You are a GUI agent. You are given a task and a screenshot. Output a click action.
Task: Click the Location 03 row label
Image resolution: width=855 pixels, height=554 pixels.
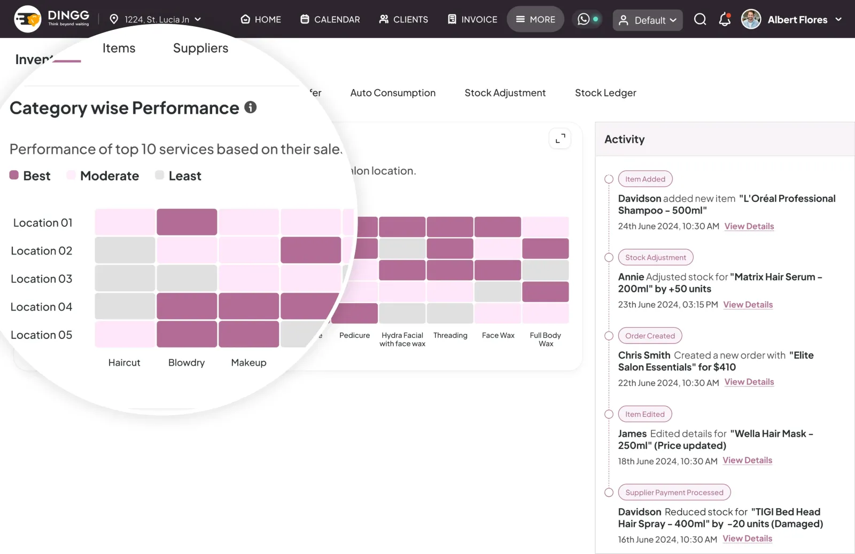click(41, 279)
